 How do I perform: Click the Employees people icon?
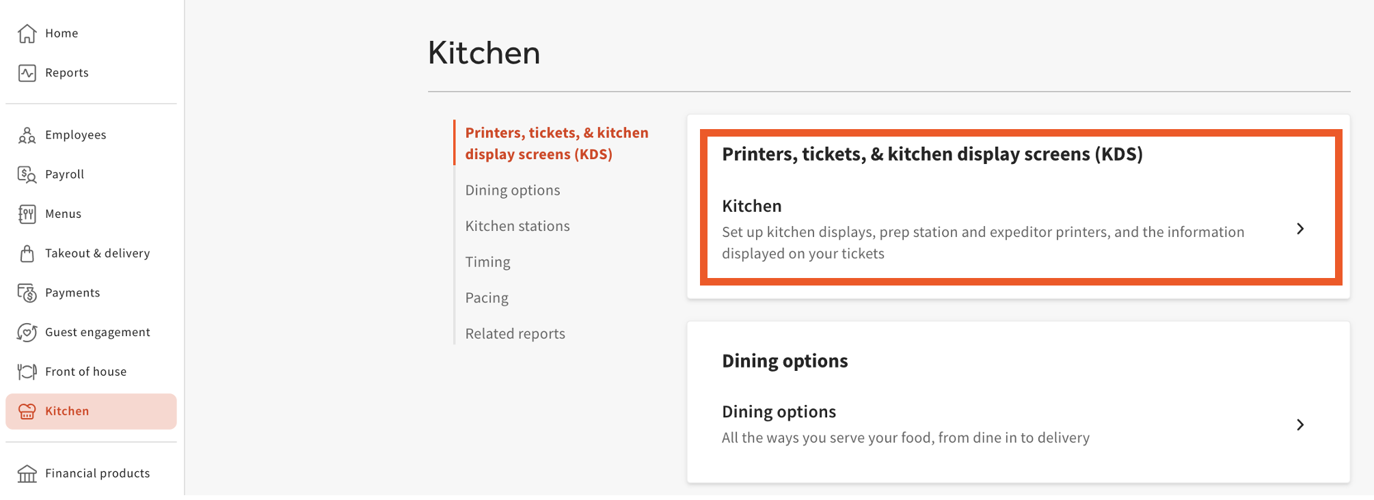(x=27, y=135)
